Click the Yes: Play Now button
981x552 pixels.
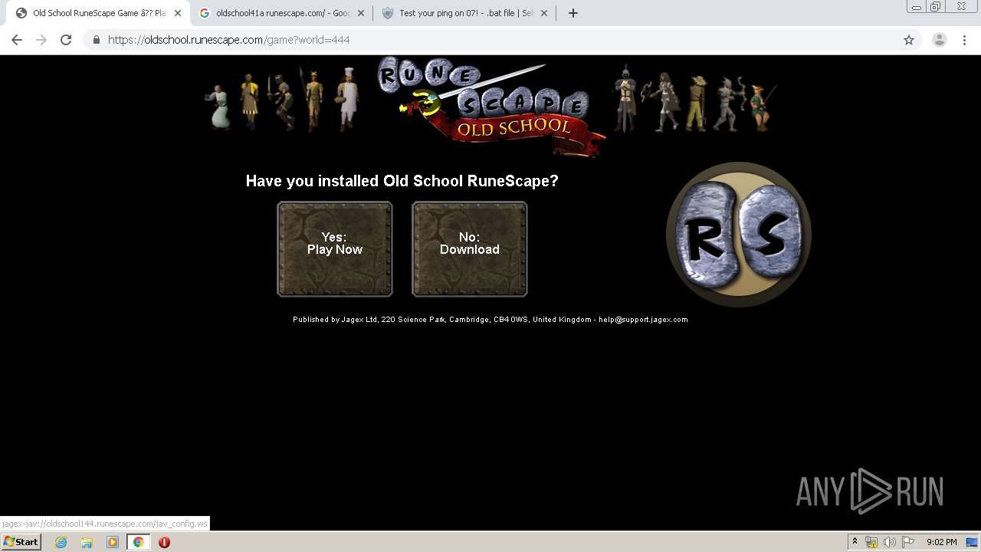pyautogui.click(x=335, y=249)
